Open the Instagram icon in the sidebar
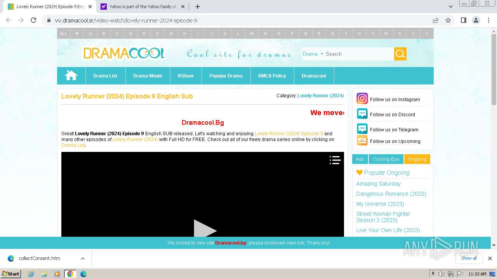The image size is (497, 279). click(362, 98)
